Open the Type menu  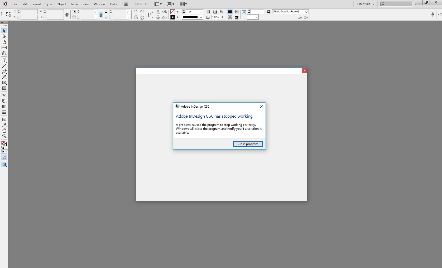[49, 4]
